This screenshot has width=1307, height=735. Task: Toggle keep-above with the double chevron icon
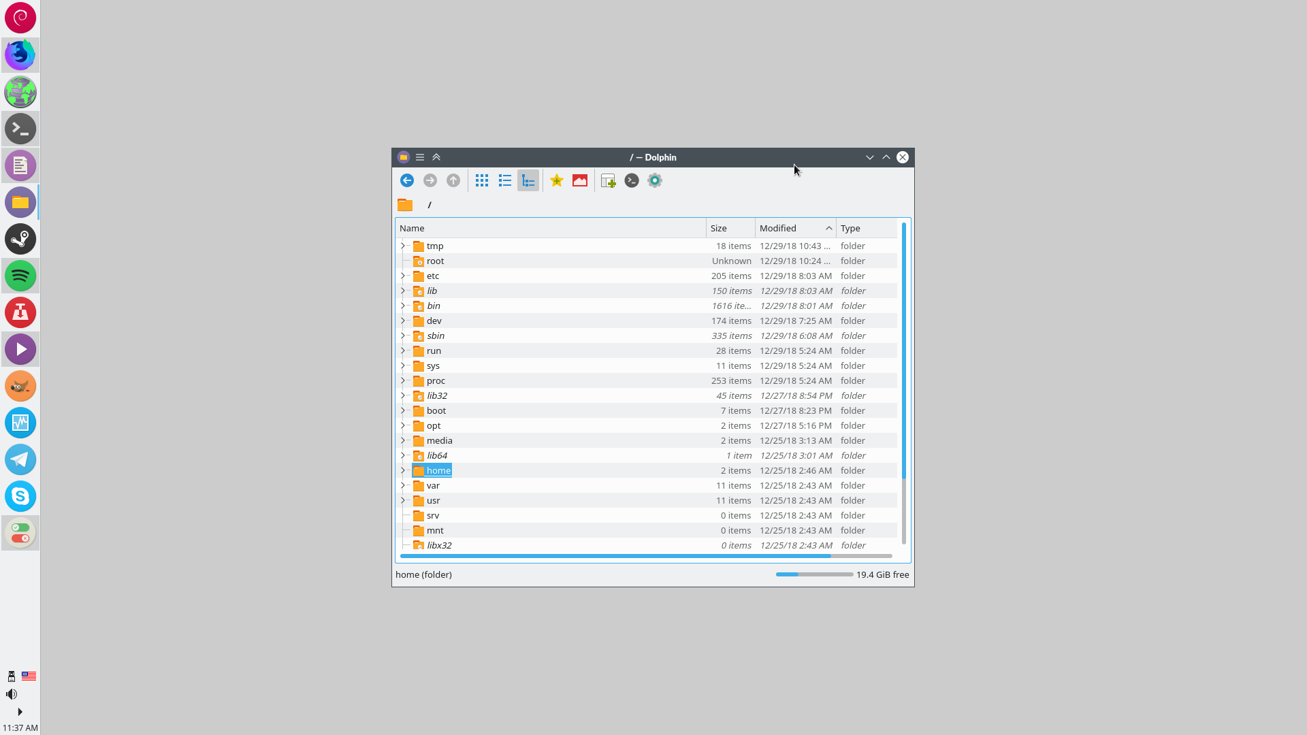[x=436, y=157]
